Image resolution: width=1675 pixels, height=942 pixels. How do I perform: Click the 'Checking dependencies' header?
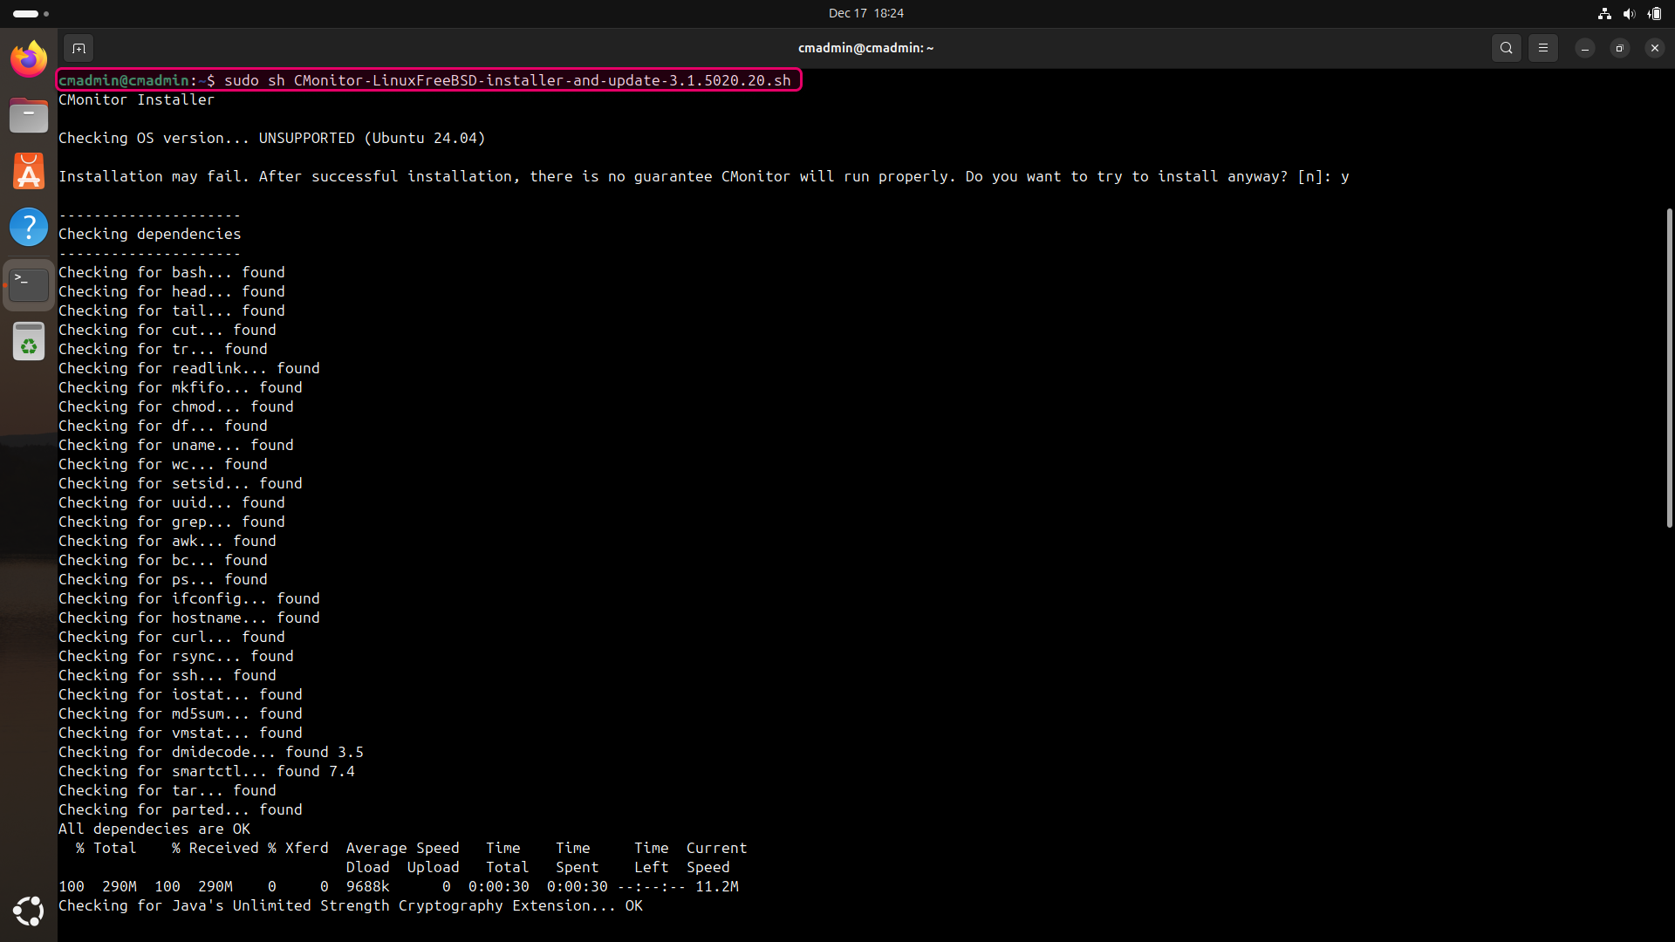point(149,234)
